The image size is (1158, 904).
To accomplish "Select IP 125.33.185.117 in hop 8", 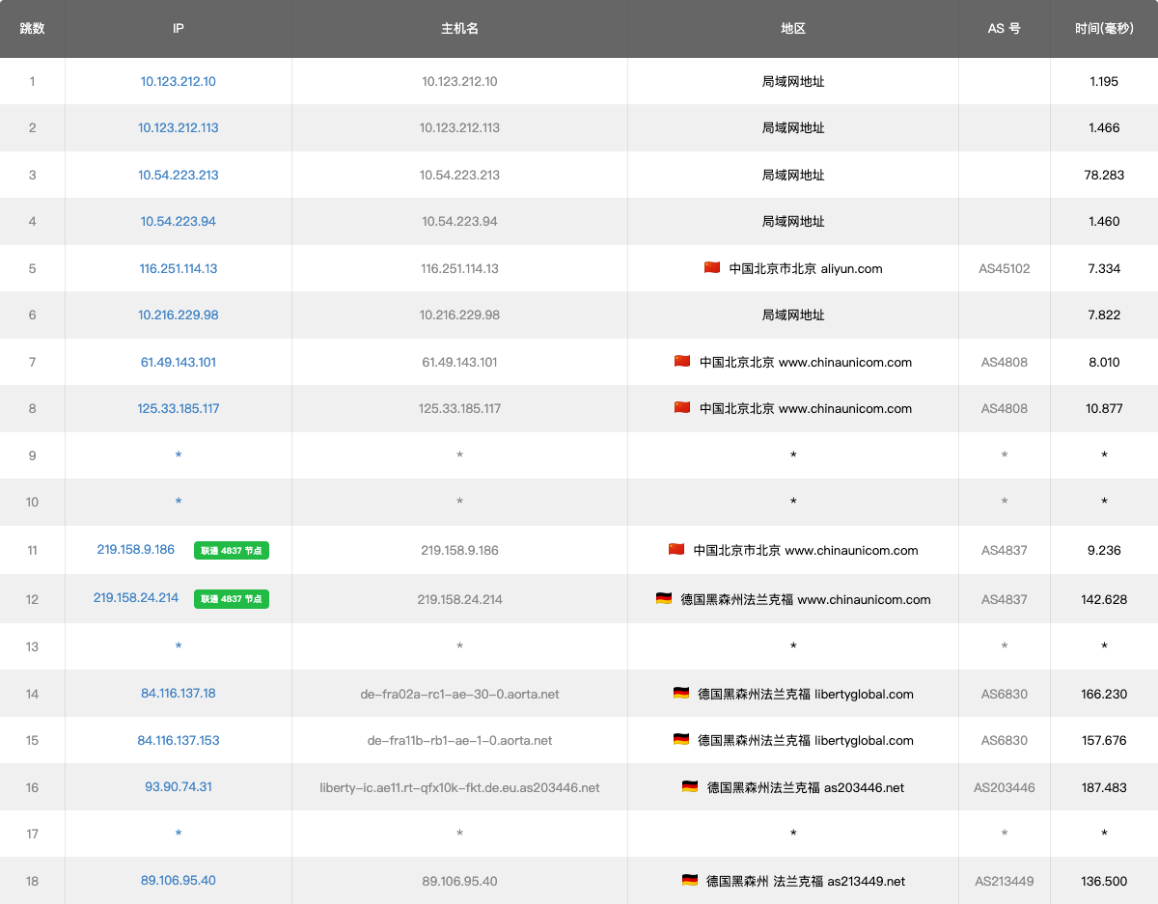I will point(178,409).
